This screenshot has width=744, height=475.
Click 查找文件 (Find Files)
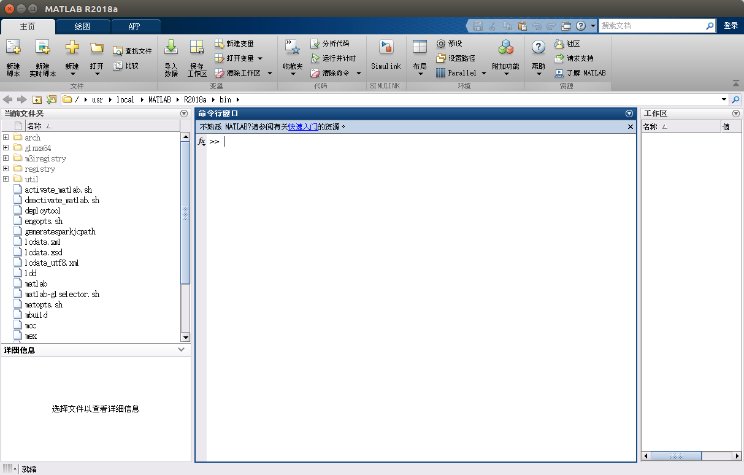point(132,50)
